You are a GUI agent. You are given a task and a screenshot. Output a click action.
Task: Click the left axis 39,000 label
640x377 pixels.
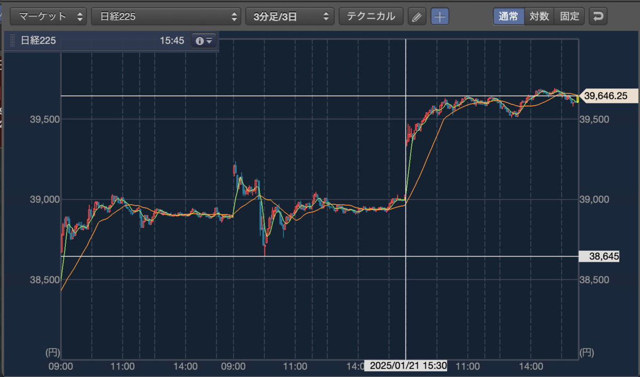(45, 199)
